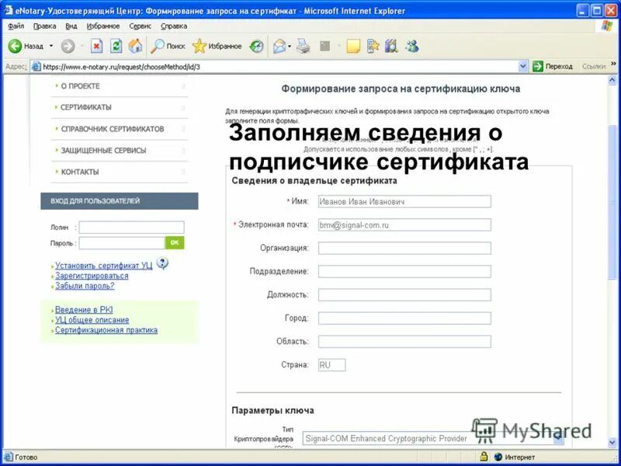This screenshot has width=621, height=466.
Task: Refresh the current page
Action: (x=116, y=45)
